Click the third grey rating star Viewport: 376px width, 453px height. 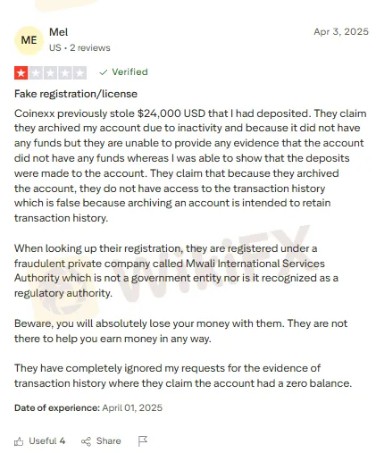coord(50,73)
